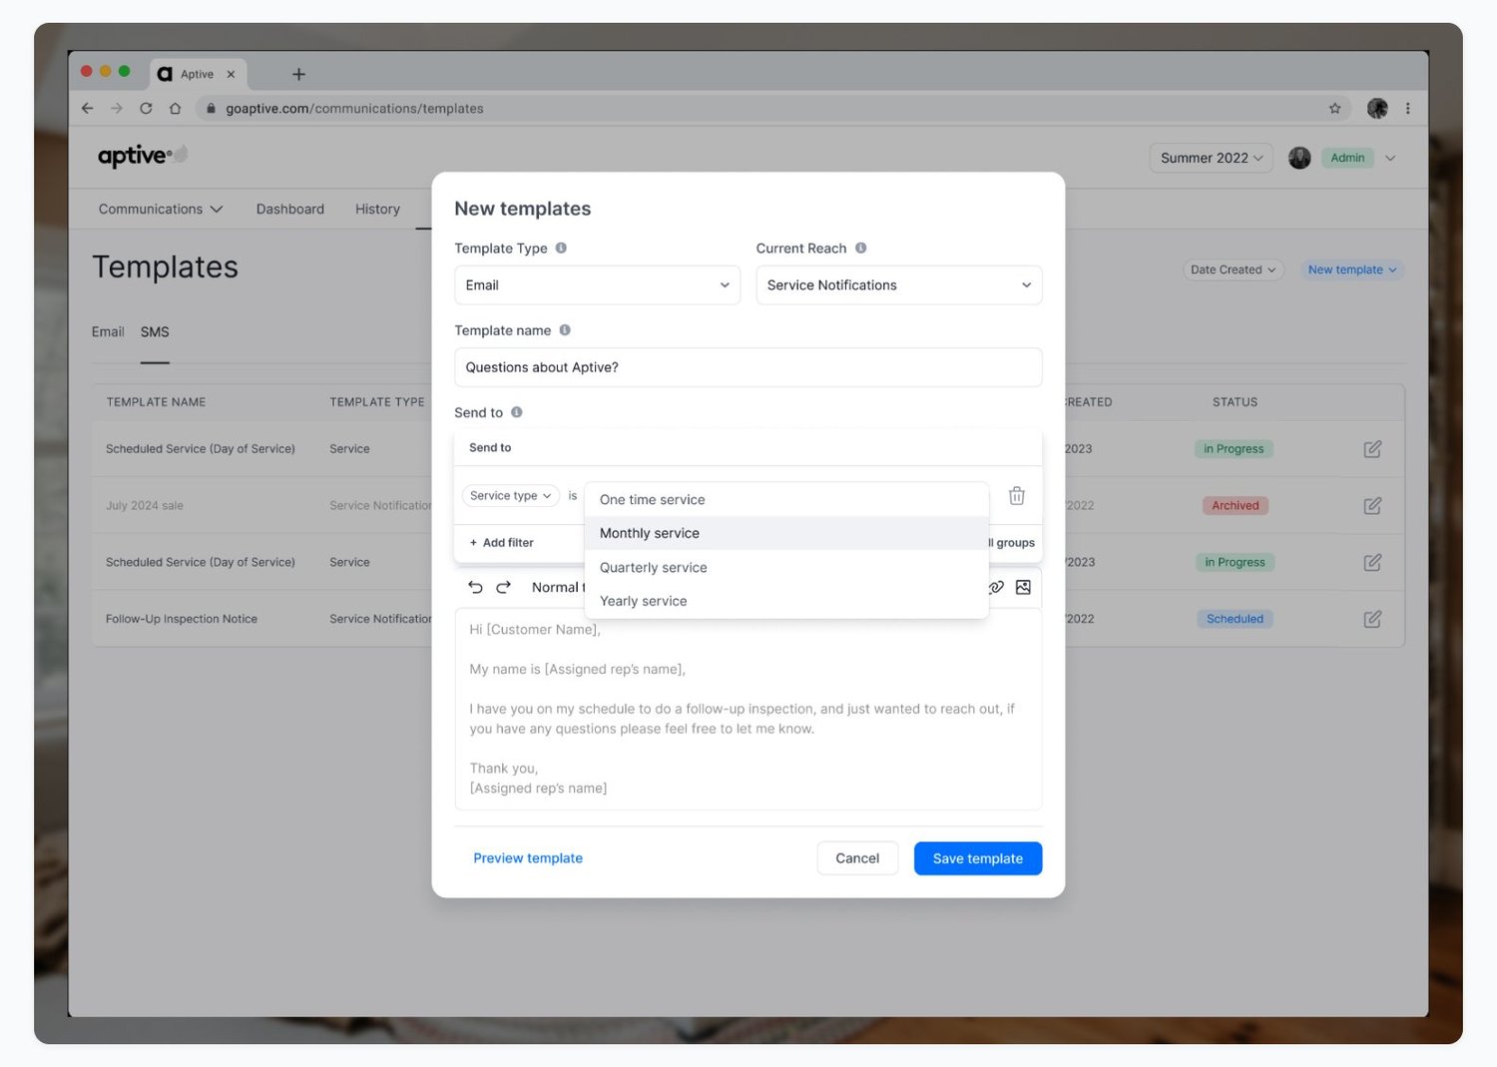
Task: Switch to the Email templates tab
Action: pyautogui.click(x=108, y=331)
